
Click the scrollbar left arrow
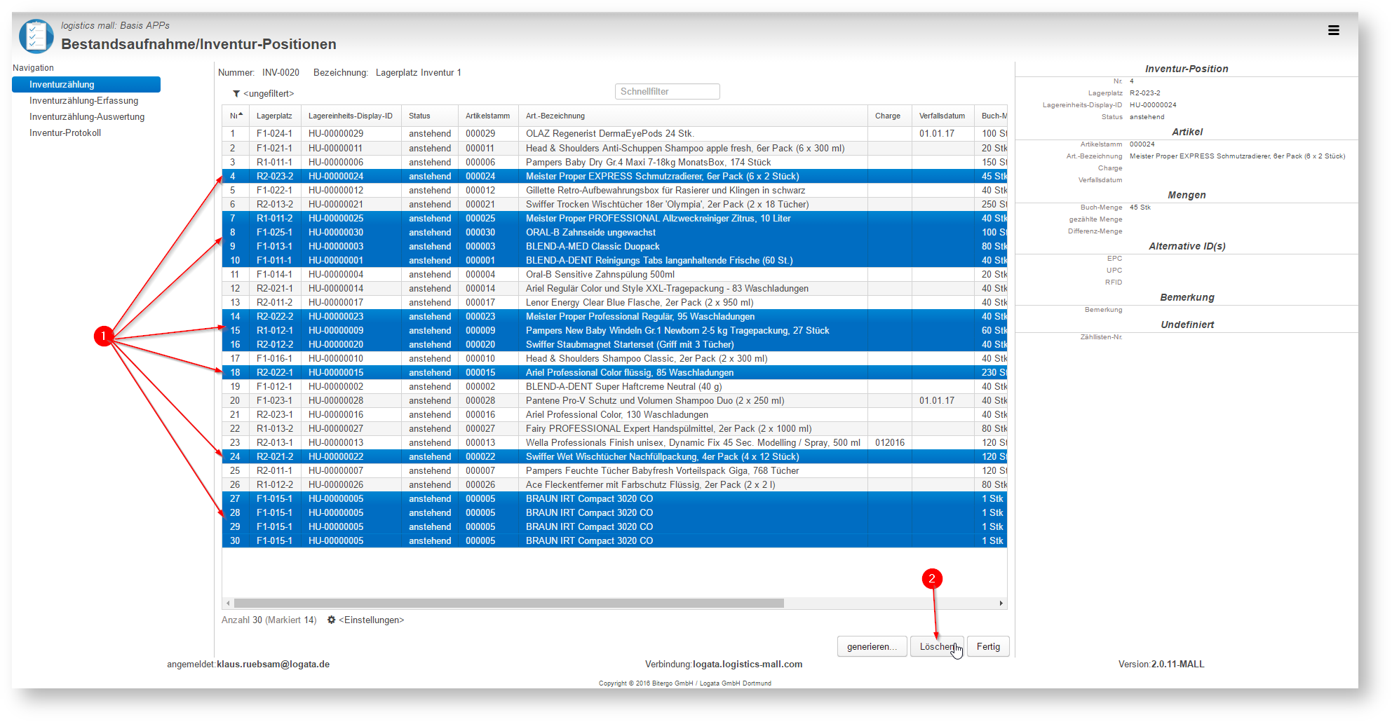[x=228, y=603]
